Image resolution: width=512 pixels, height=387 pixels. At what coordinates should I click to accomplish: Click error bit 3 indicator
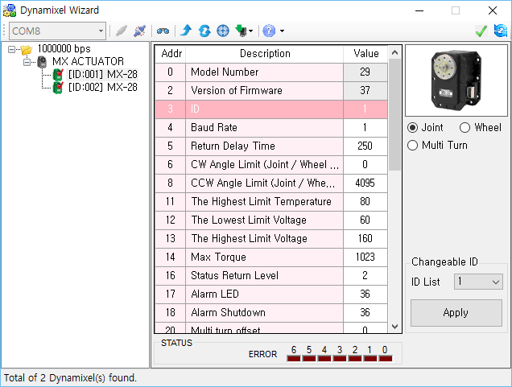pyautogui.click(x=340, y=359)
